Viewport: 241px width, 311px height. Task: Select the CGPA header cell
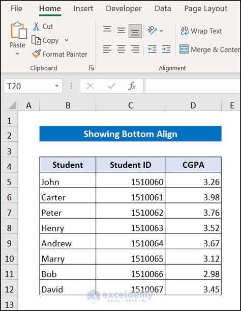point(193,165)
